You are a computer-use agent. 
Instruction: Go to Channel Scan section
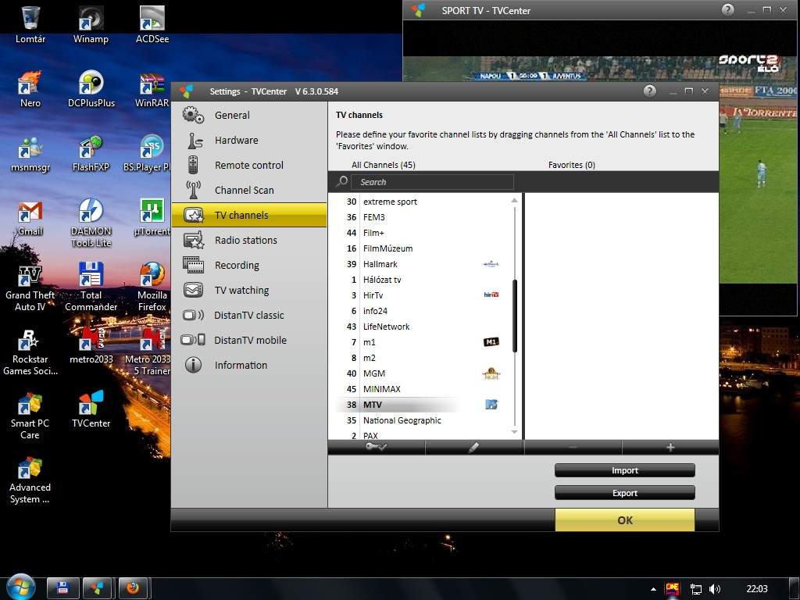pos(249,191)
